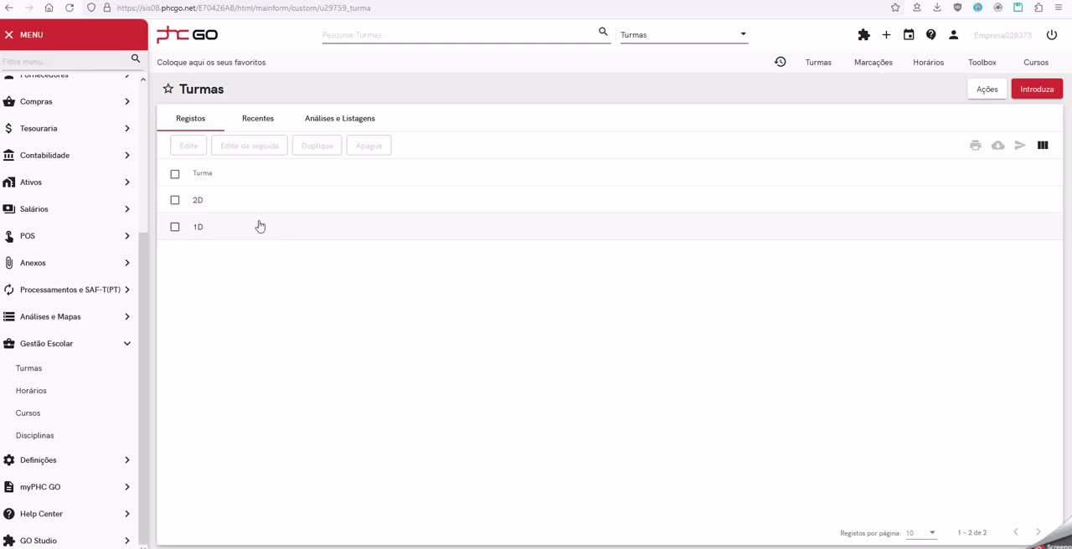Toggle the select-all checkbox in header
This screenshot has height=549, width=1072.
tap(175, 174)
